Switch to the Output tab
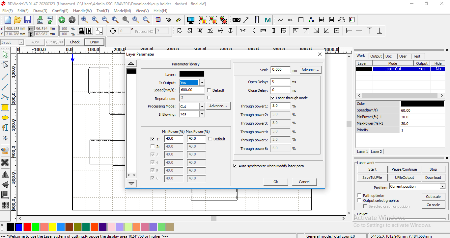The image size is (450, 238). click(376, 56)
